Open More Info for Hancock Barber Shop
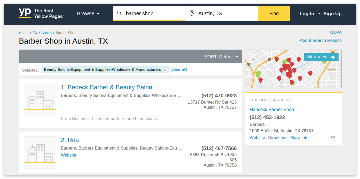Viewport: 360px width, 179px height. (x=299, y=137)
